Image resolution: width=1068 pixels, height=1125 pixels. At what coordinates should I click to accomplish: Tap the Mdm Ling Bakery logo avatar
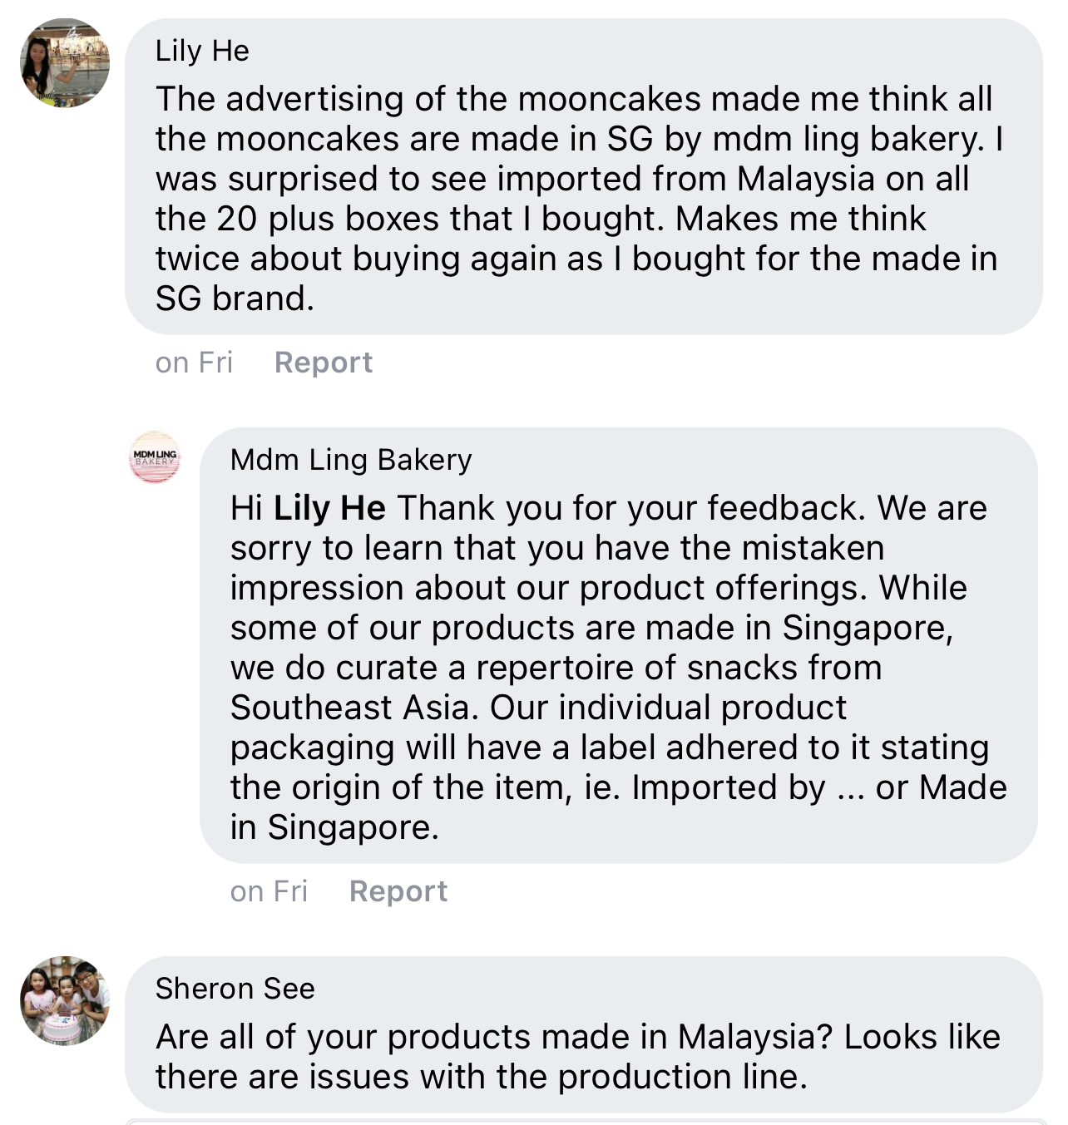tap(155, 457)
